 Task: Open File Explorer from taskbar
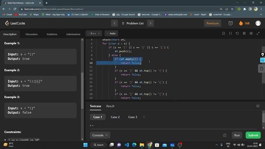tap(142, 145)
